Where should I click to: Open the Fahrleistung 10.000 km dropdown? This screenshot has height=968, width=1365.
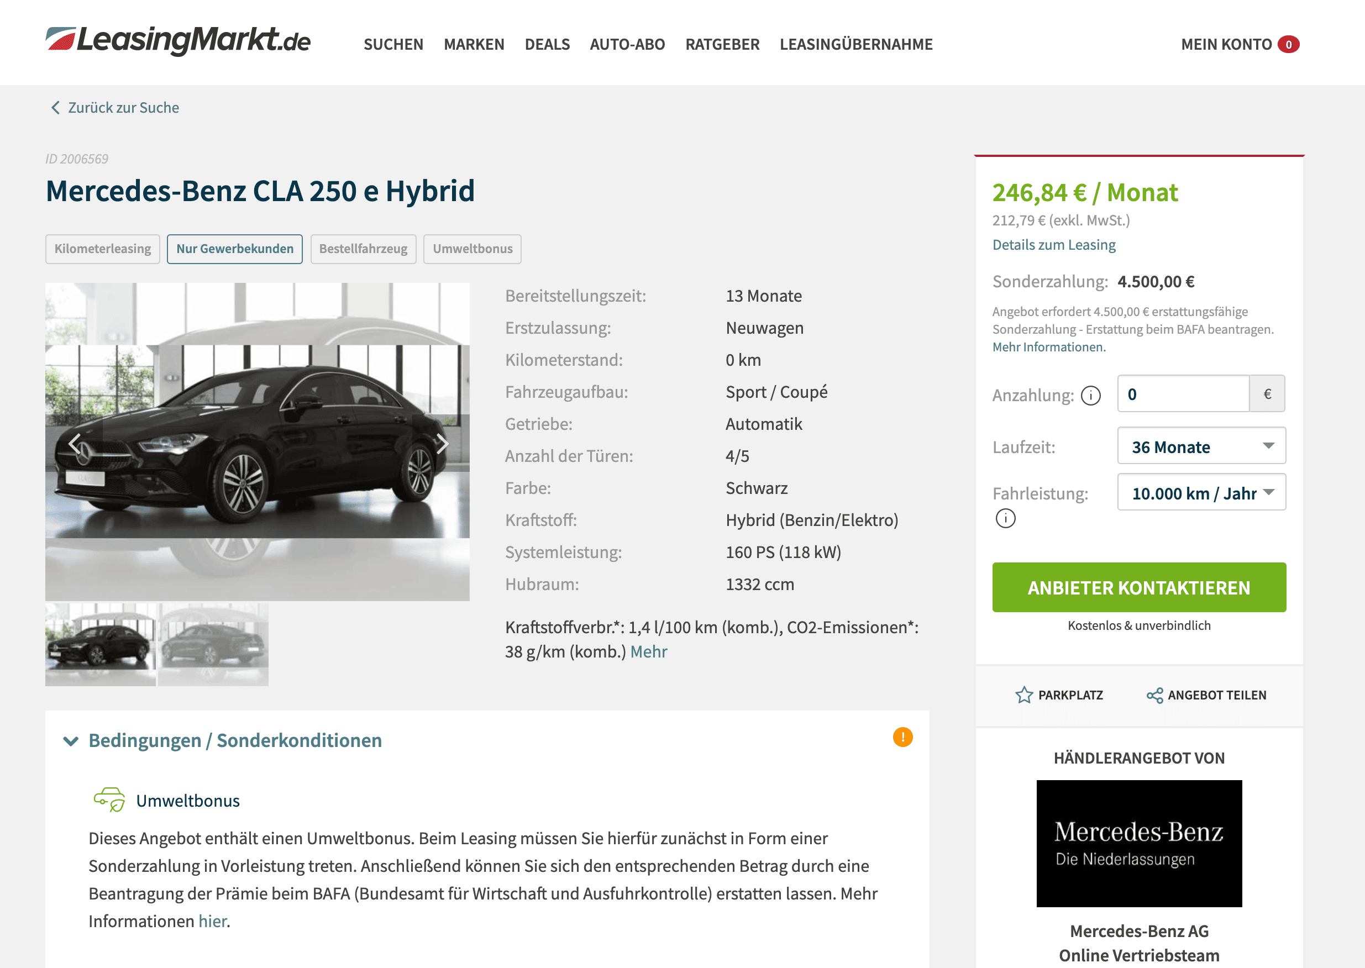1201,492
